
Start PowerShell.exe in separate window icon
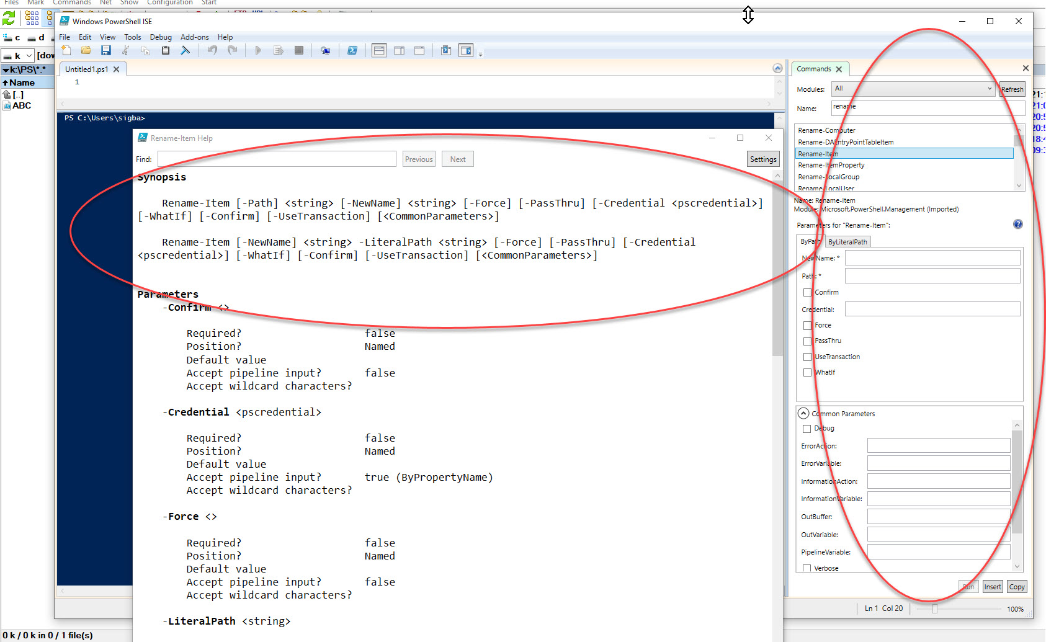click(x=352, y=51)
